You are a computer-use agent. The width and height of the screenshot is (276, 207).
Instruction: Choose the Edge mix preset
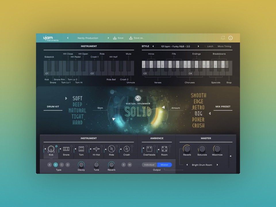pos(199,101)
